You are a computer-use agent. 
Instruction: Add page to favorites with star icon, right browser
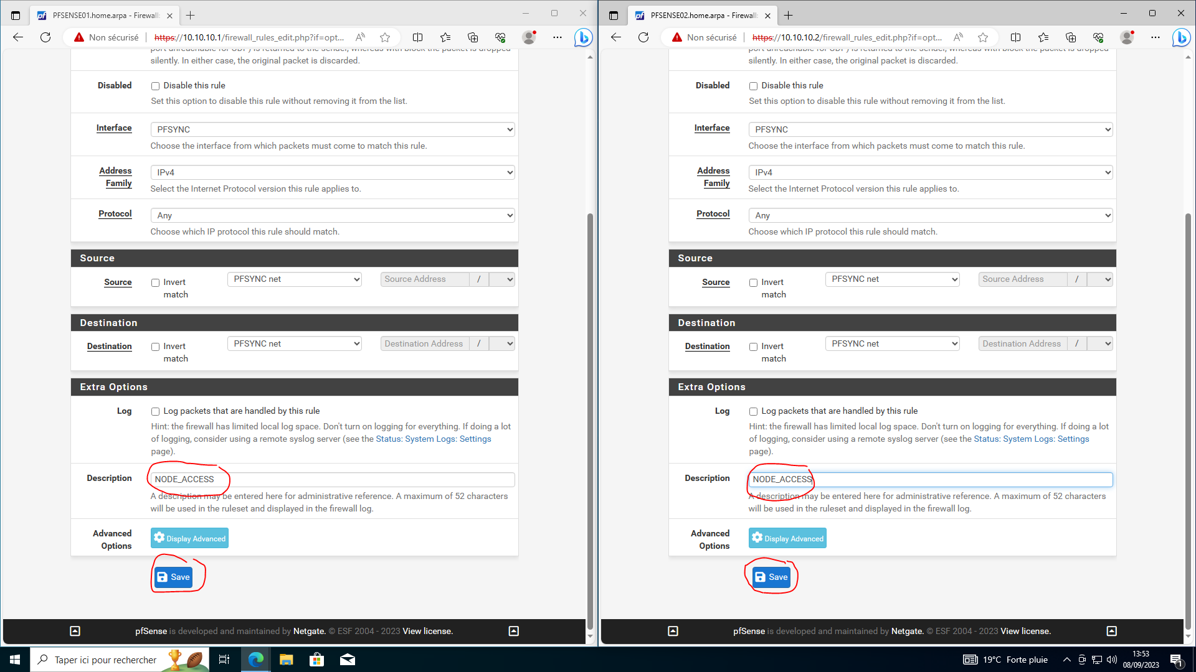[x=983, y=37]
